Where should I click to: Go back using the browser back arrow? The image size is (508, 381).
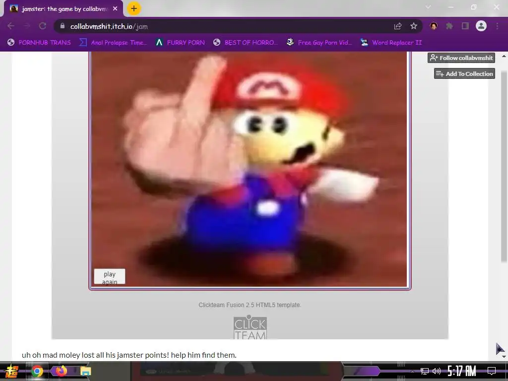pos(11,26)
